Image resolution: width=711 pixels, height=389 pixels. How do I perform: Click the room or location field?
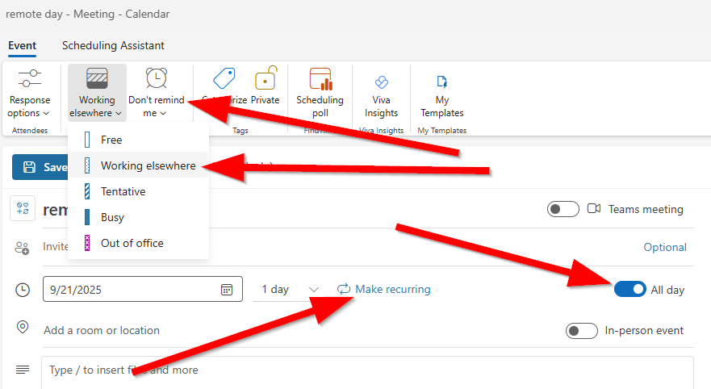[x=102, y=330]
